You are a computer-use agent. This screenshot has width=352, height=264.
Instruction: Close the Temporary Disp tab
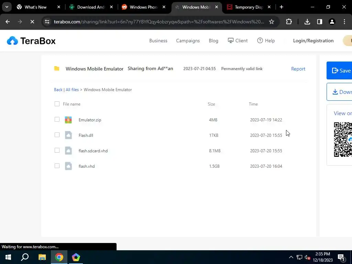pyautogui.click(x=269, y=7)
